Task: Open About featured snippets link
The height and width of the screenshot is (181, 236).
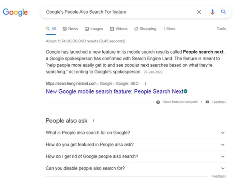Action: pos(180,102)
